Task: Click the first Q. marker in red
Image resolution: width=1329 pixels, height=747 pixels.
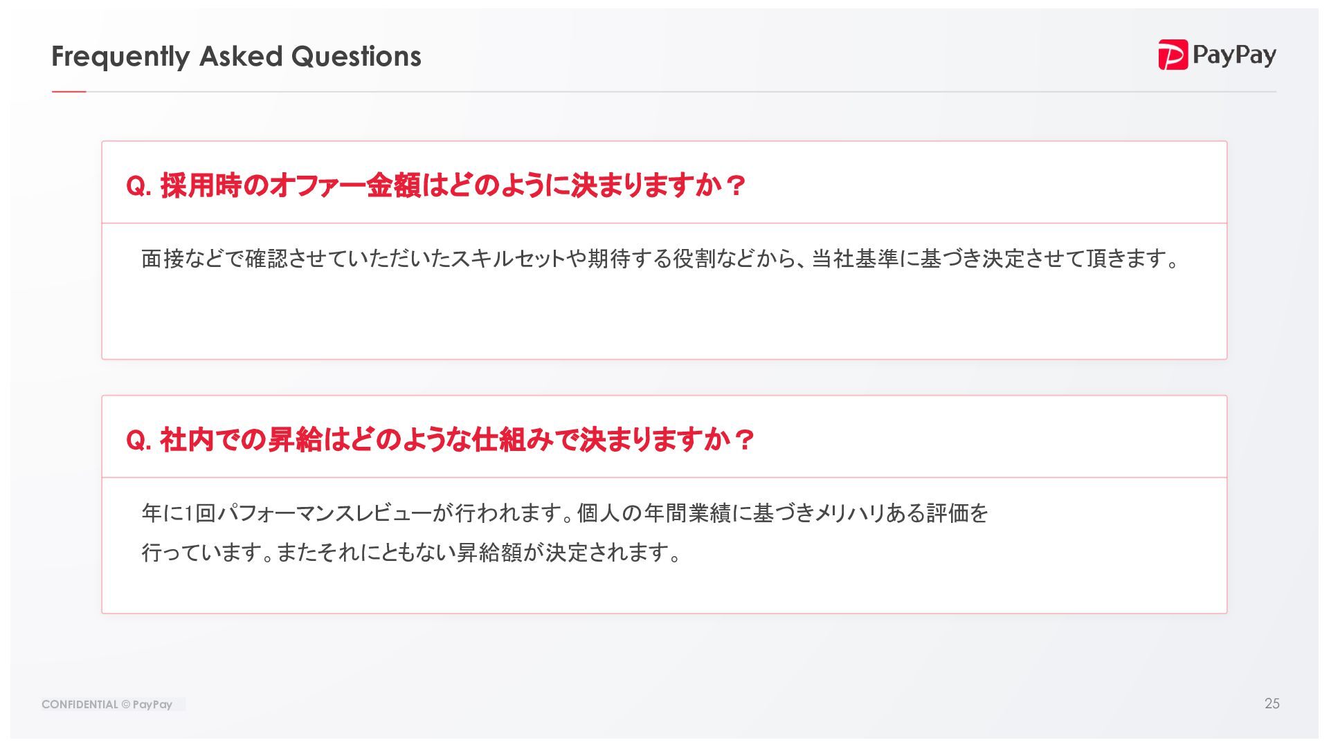Action: coord(138,186)
